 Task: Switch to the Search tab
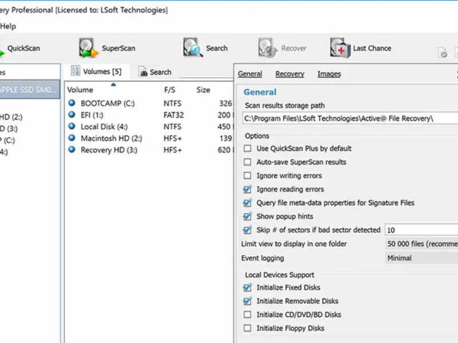pyautogui.click(x=155, y=72)
